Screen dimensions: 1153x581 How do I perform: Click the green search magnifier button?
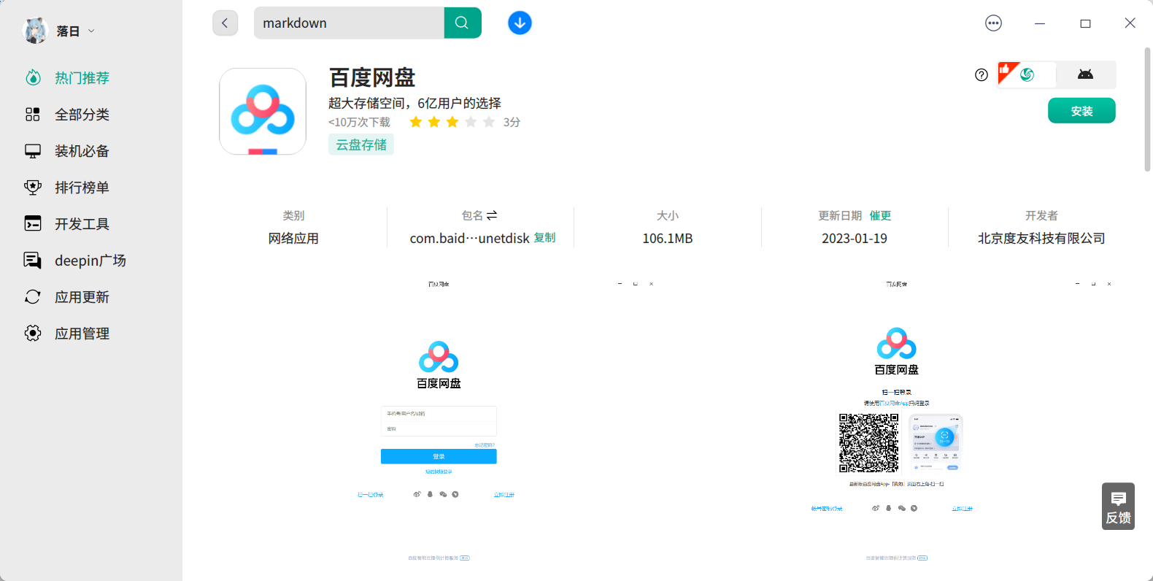pyautogui.click(x=463, y=23)
